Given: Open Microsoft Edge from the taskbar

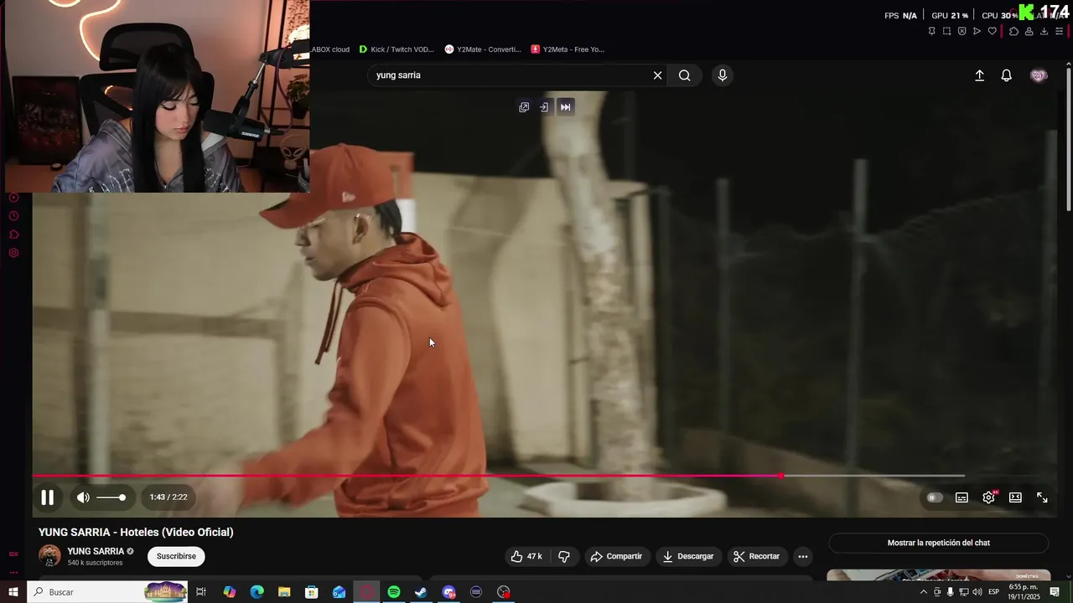Looking at the screenshot, I should click(257, 592).
